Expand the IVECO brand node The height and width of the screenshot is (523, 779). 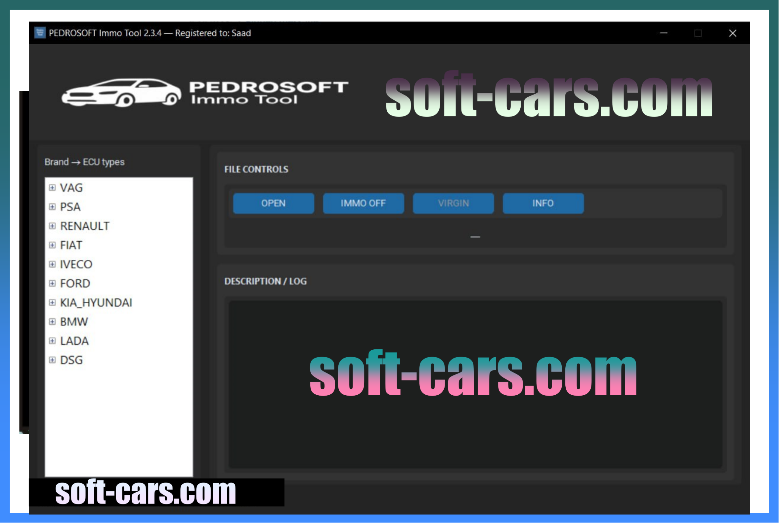52,264
